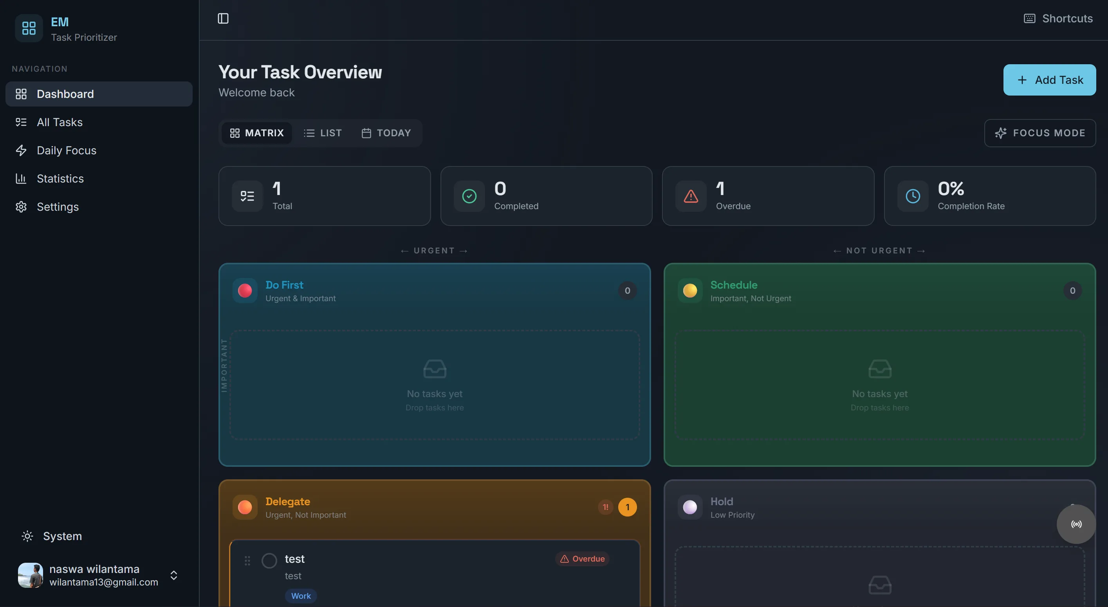
Task: Click the floating broadcast signal icon
Action: tap(1076, 524)
